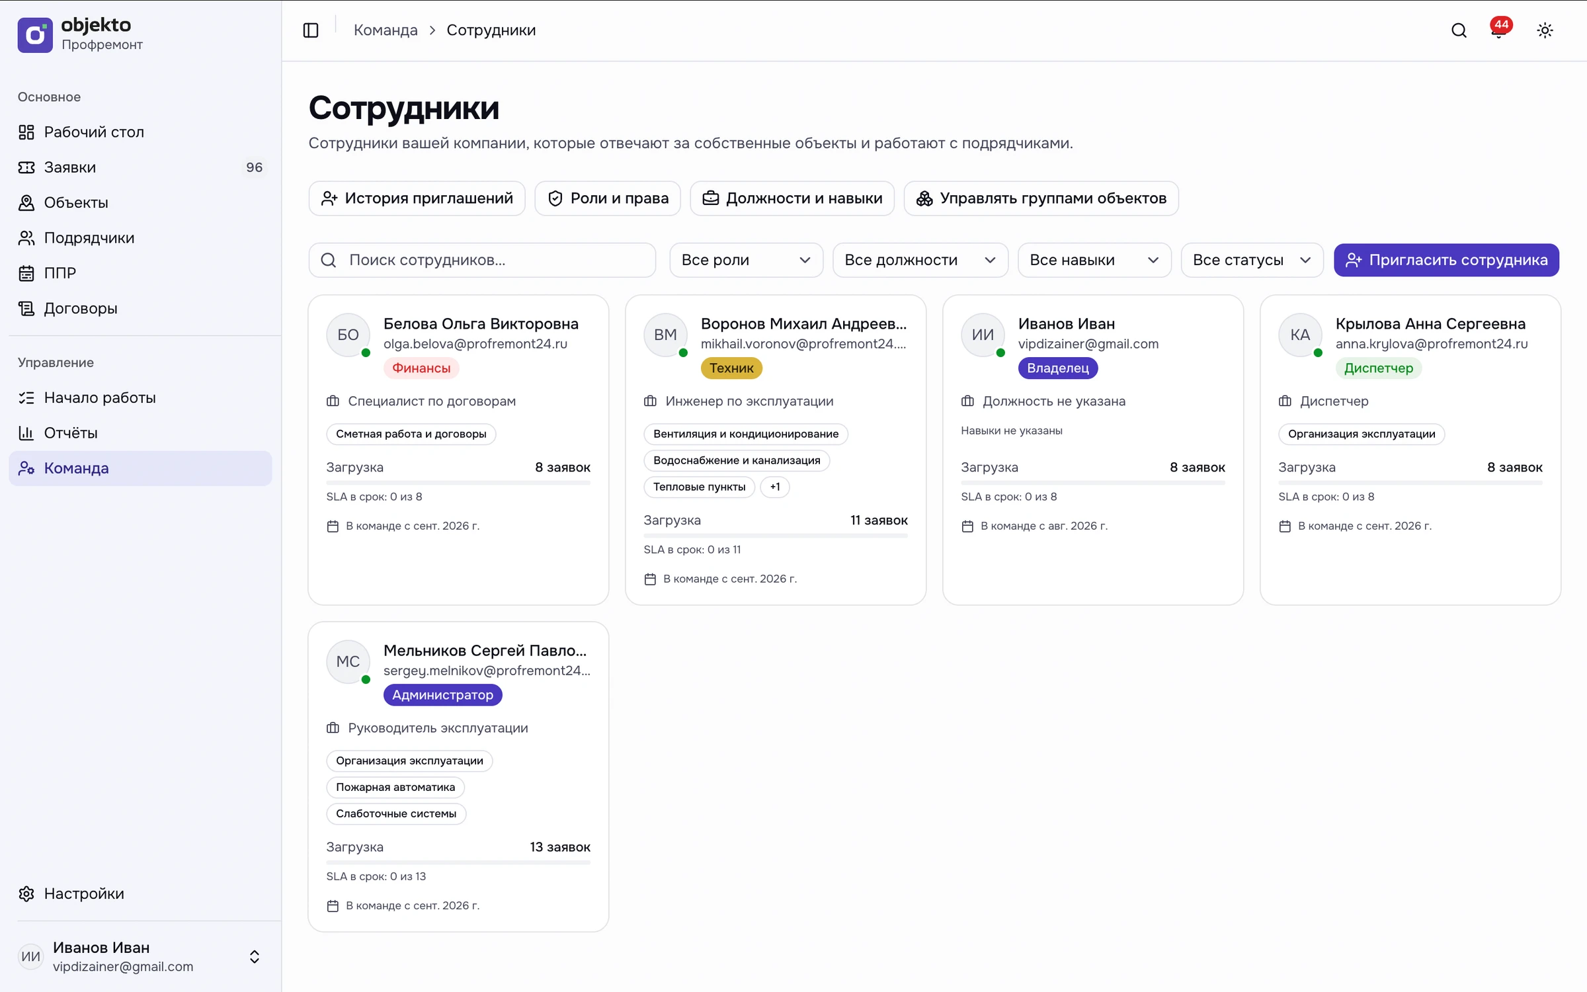The width and height of the screenshot is (1587, 992).
Task: Click Воронов's load bar with 11 заявок
Action: 776,535
